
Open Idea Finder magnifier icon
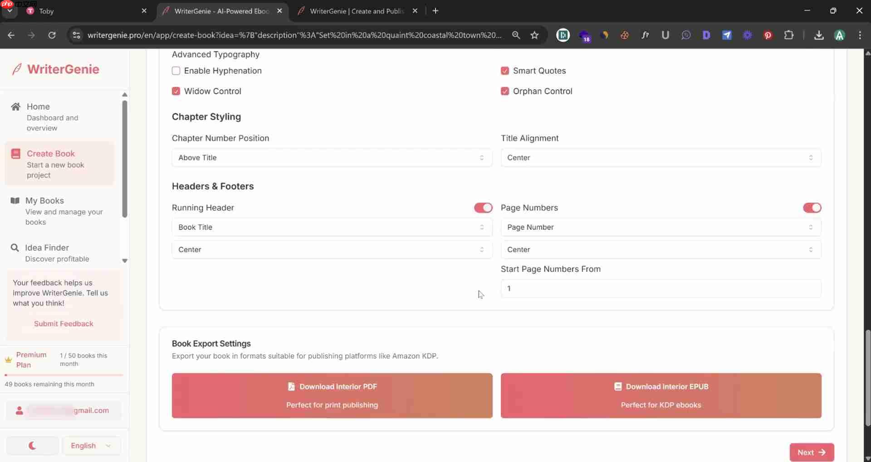[15, 248]
